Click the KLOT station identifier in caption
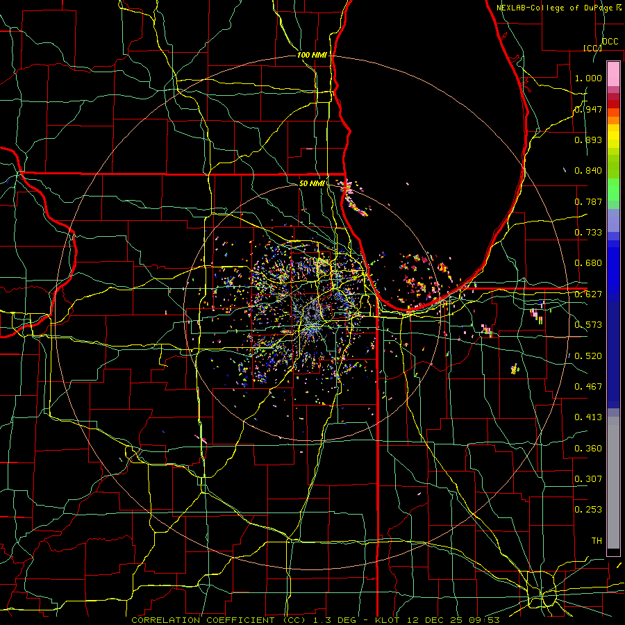This screenshot has width=625, height=625. (387, 620)
